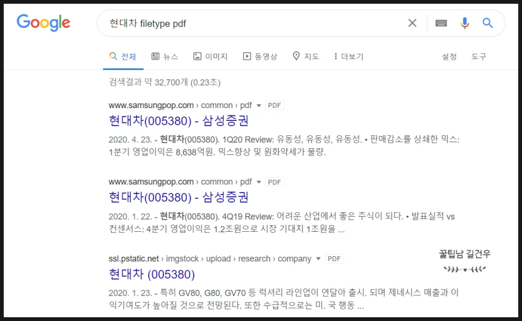Screen dimensions: 522x321
Task: Open 설정 options
Action: pyautogui.click(x=449, y=56)
